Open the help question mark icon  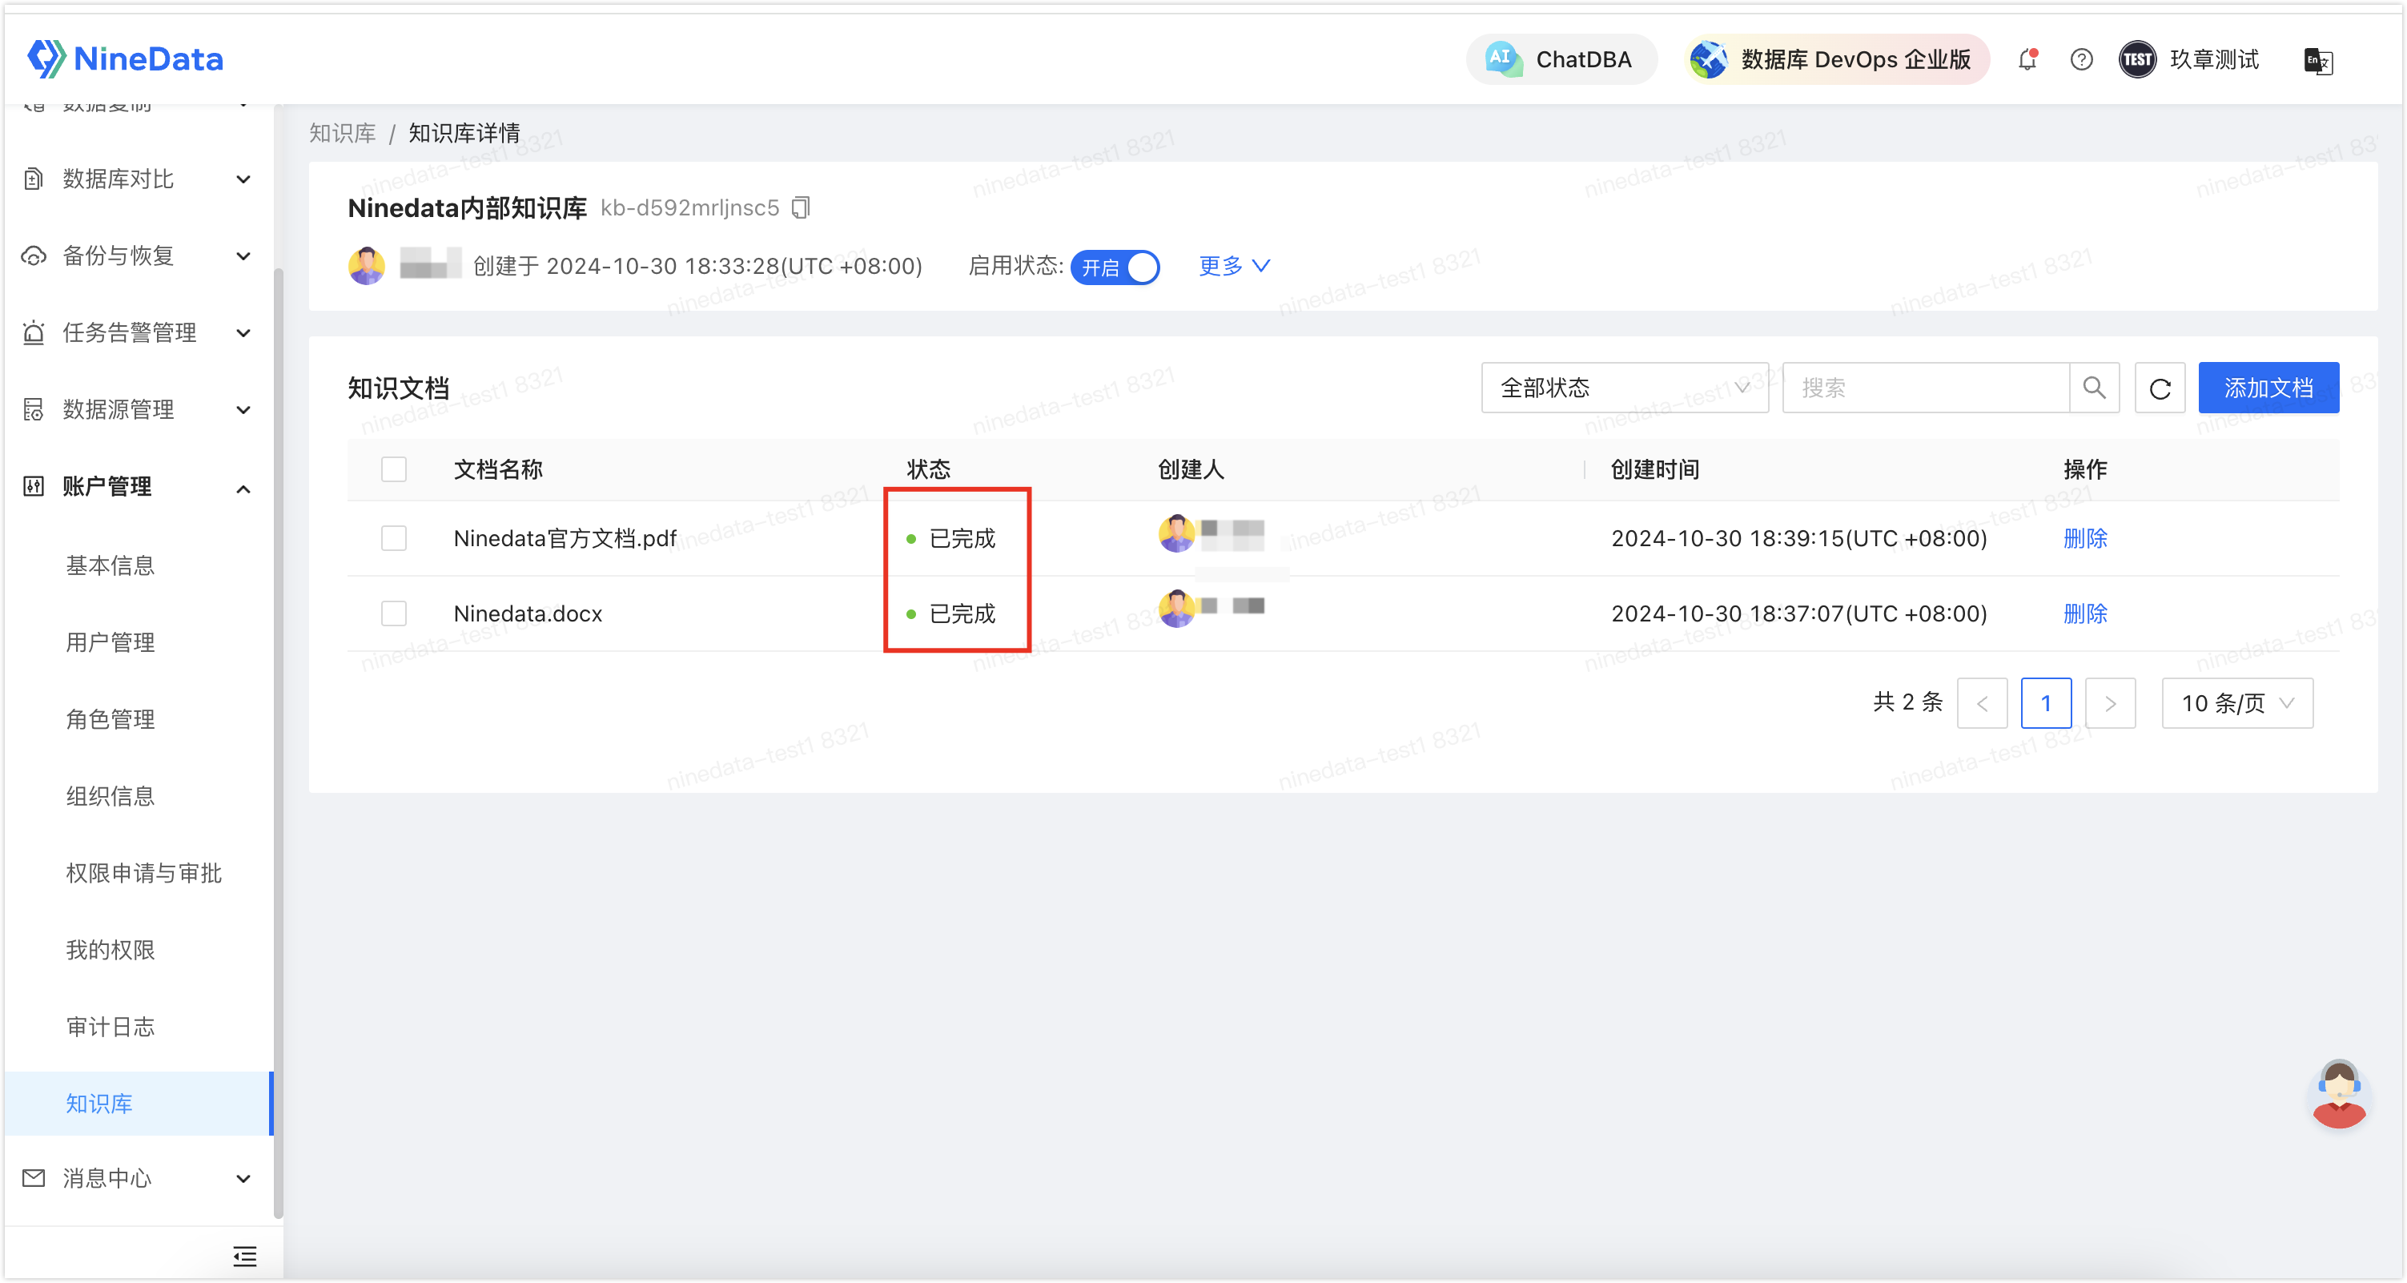point(2081,60)
